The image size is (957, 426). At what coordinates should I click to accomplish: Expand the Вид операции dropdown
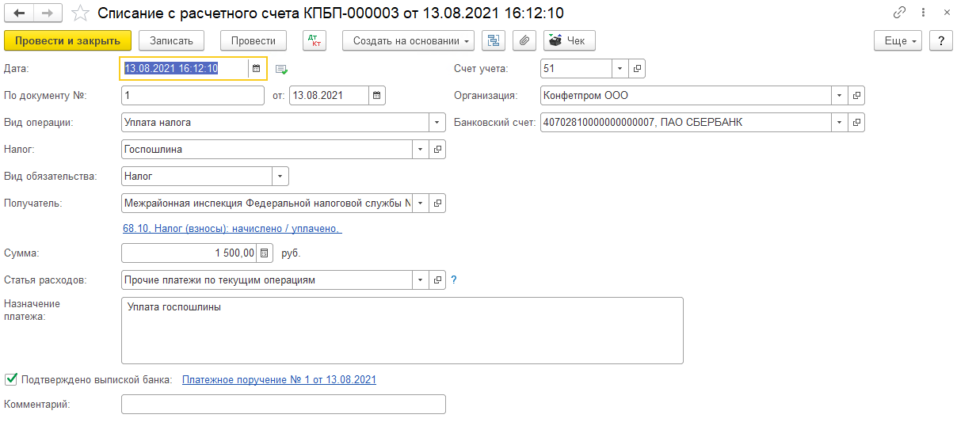[x=437, y=123]
